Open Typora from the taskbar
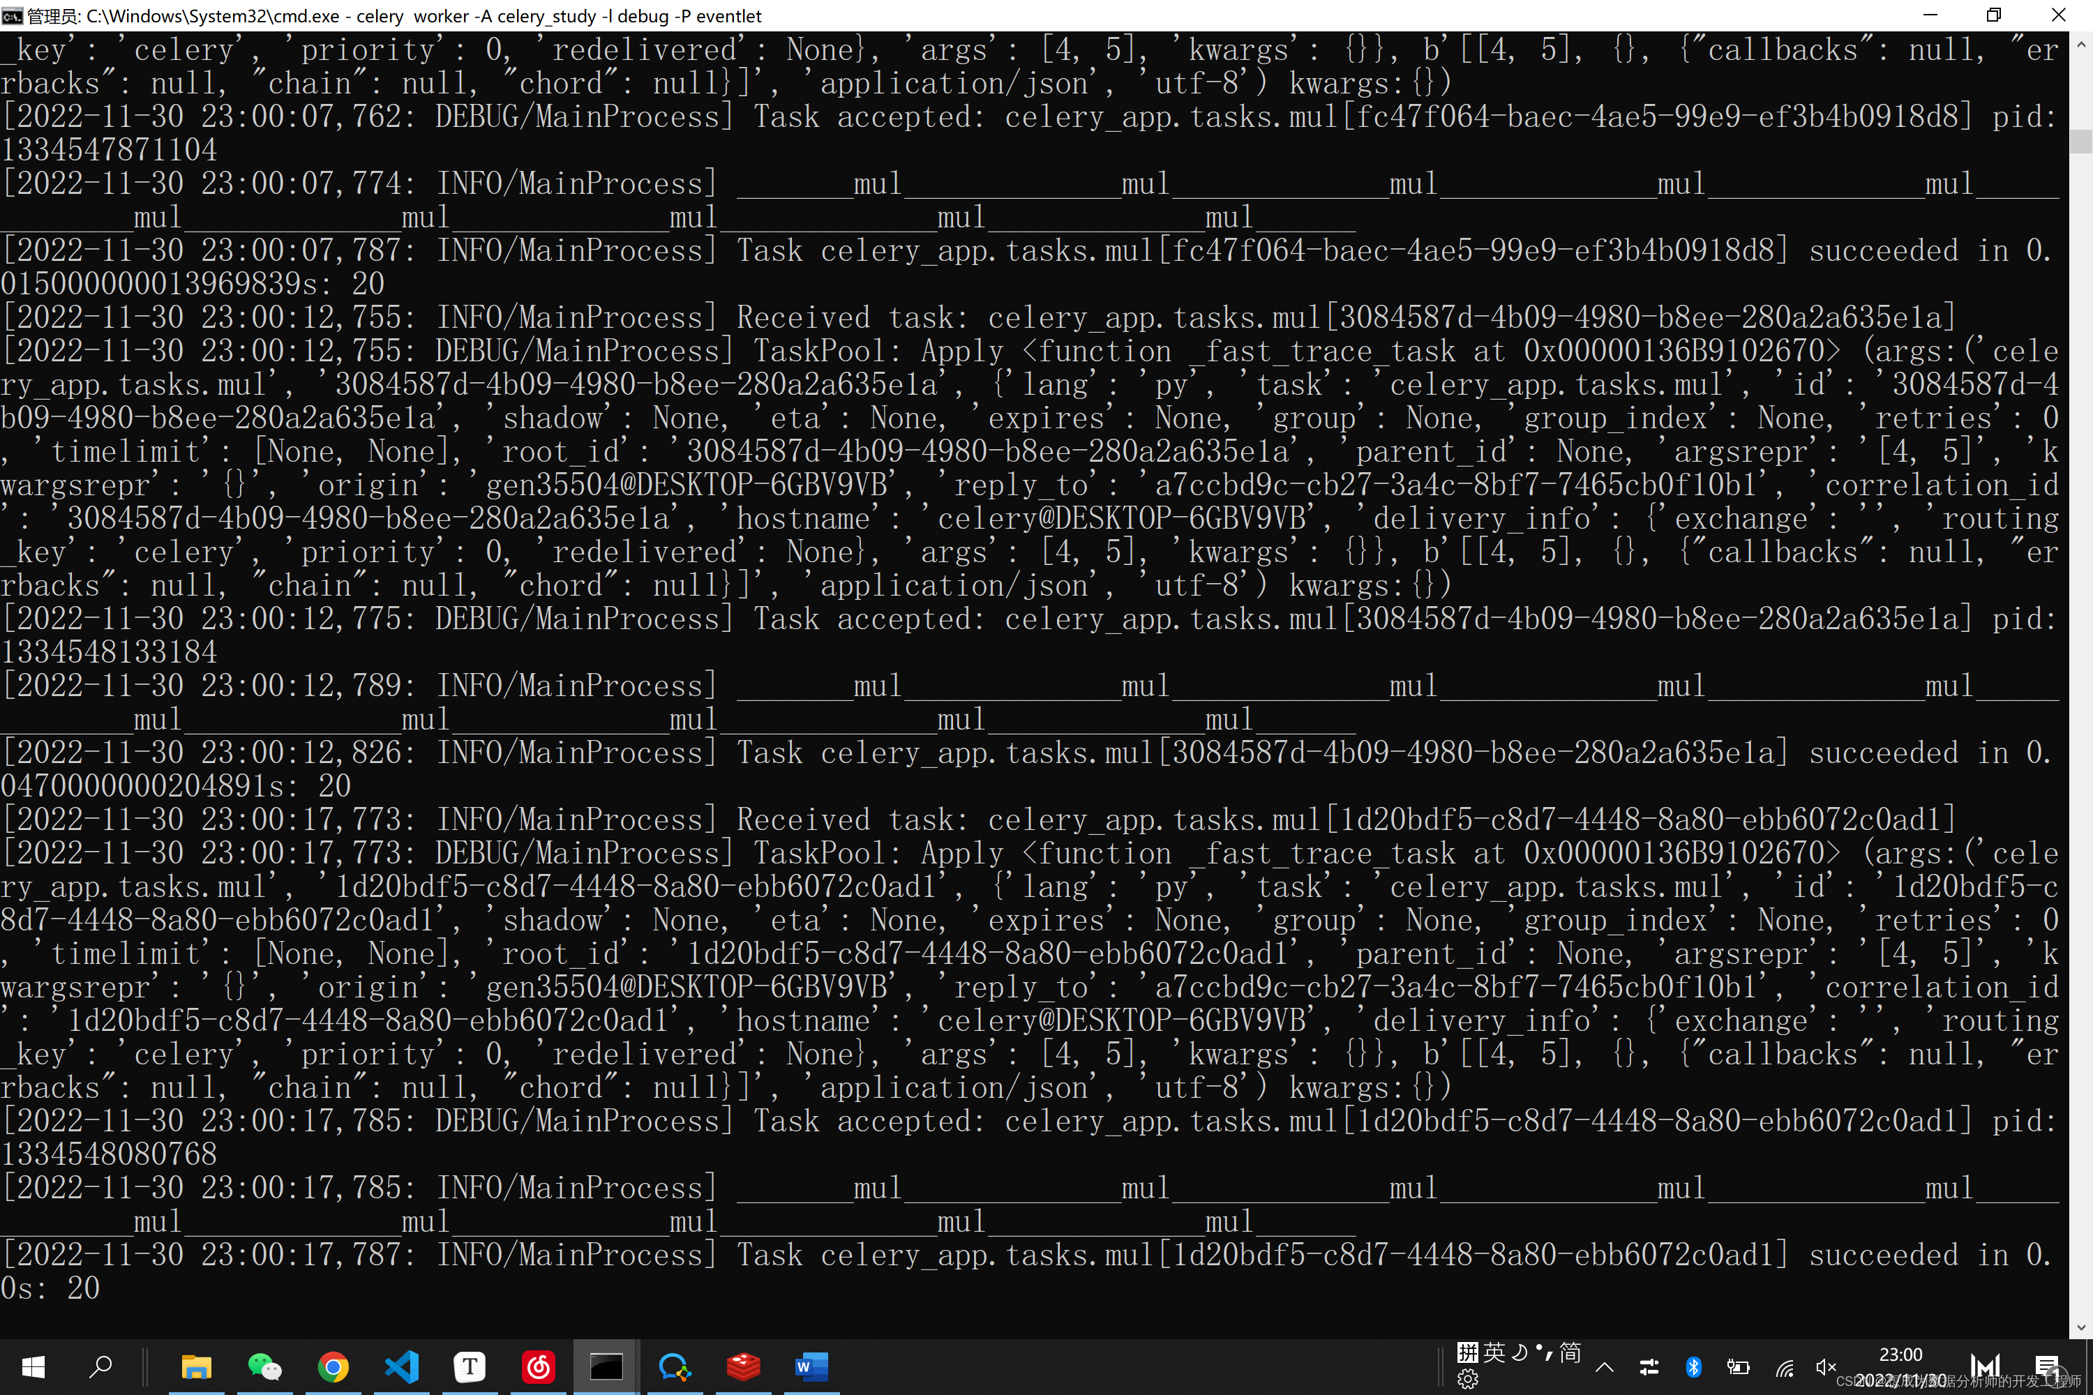 pyautogui.click(x=470, y=1366)
